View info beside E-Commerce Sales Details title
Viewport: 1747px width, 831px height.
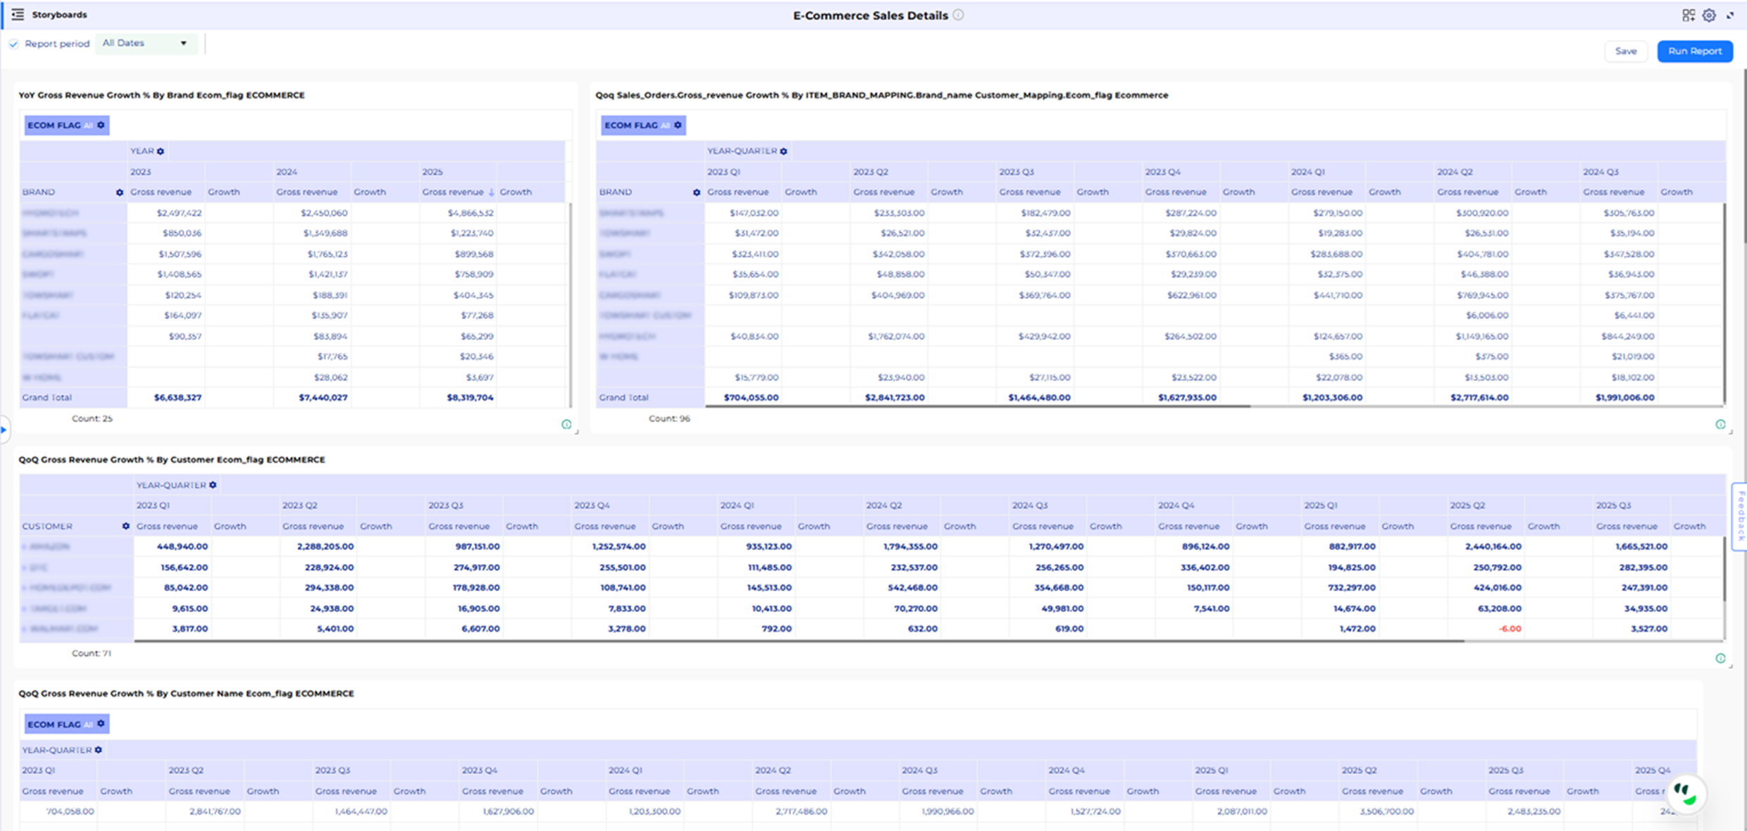[959, 15]
